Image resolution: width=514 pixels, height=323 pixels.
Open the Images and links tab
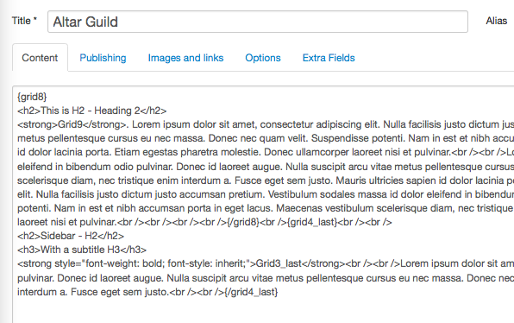tap(185, 58)
